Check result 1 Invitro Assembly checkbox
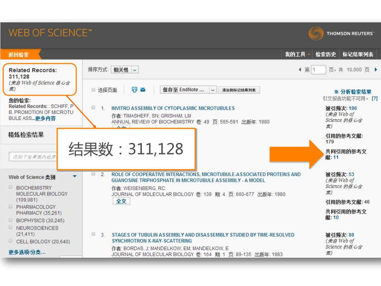This screenshot has width=381, height=286. pos(93,107)
